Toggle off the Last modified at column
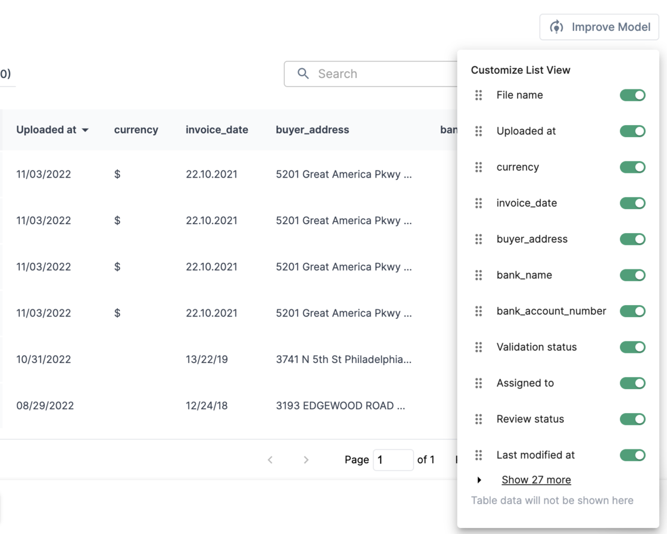This screenshot has width=667, height=534. click(x=632, y=455)
